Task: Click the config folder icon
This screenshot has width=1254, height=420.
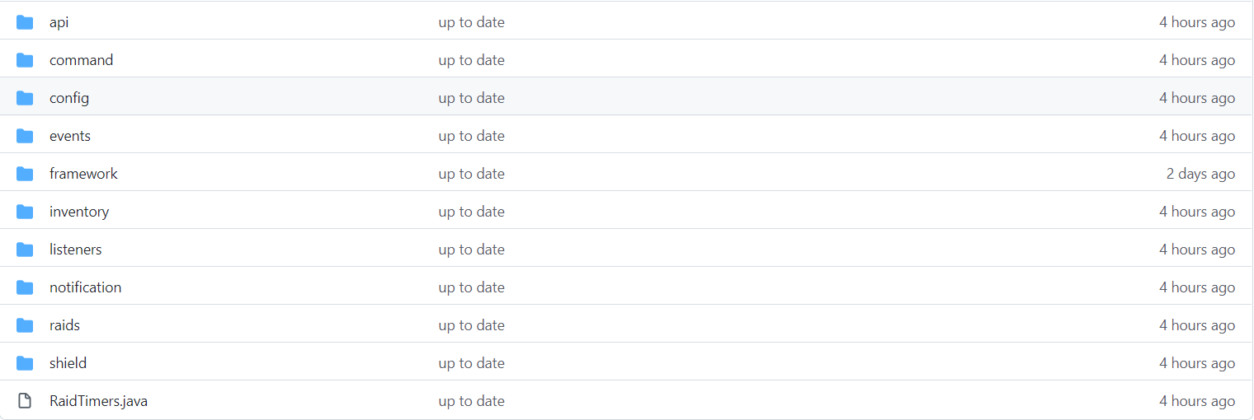Action: [25, 98]
